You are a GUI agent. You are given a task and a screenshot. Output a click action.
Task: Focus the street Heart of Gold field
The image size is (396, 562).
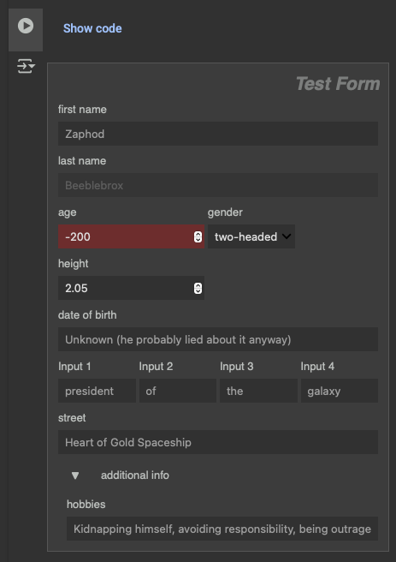[x=218, y=442]
